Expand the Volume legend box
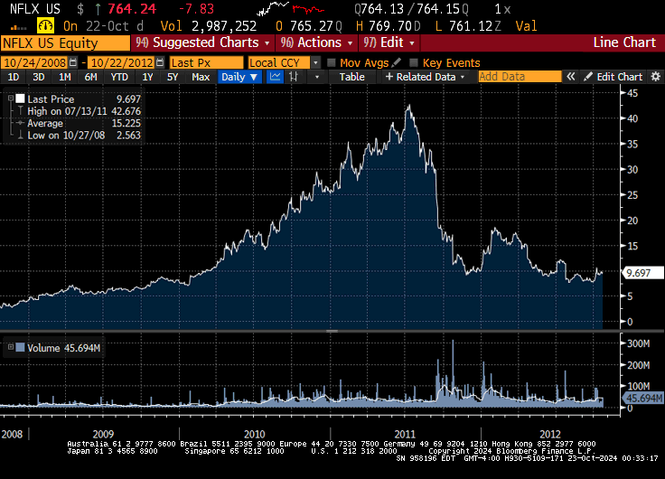The width and height of the screenshot is (665, 479). (x=11, y=347)
